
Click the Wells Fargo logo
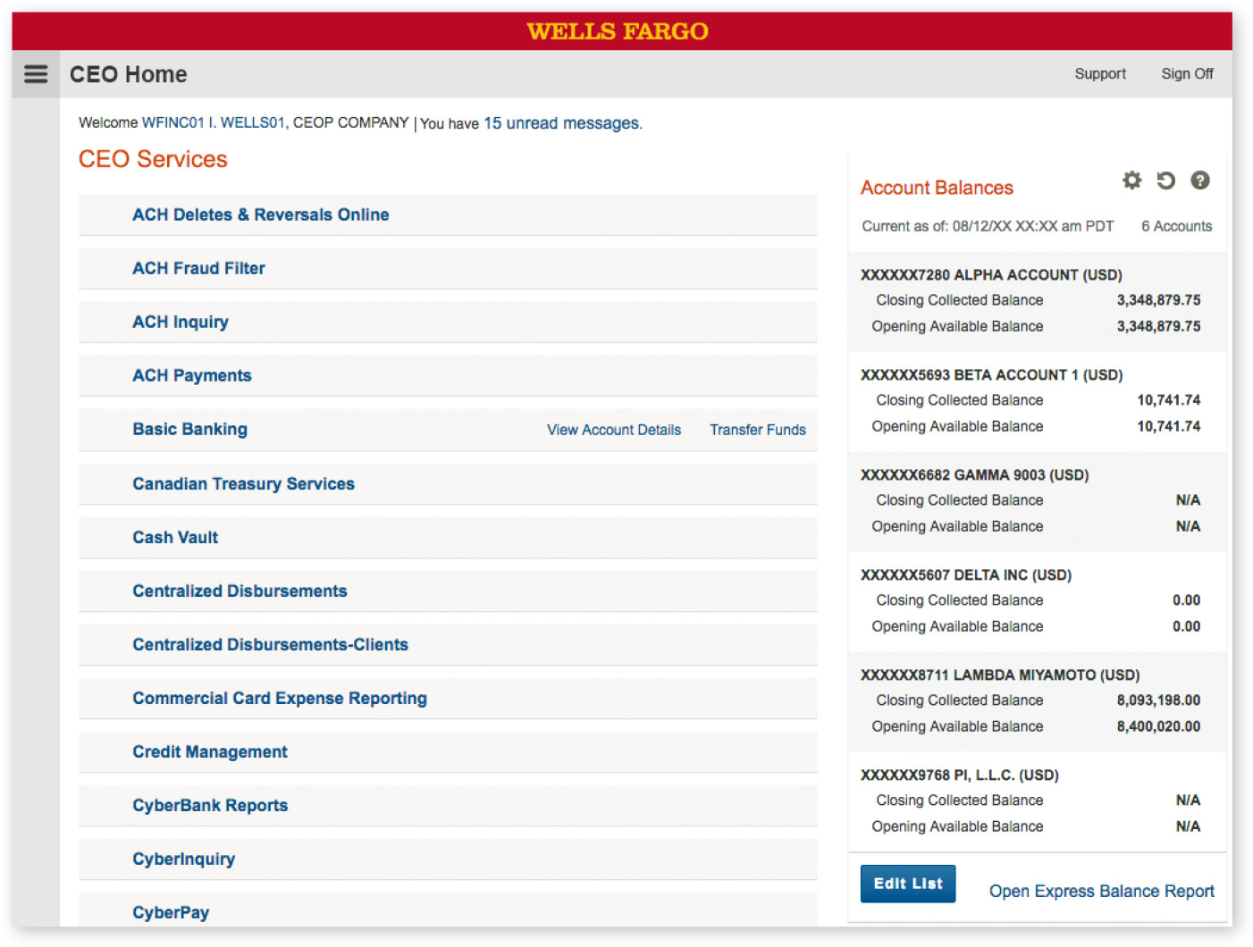(x=617, y=31)
